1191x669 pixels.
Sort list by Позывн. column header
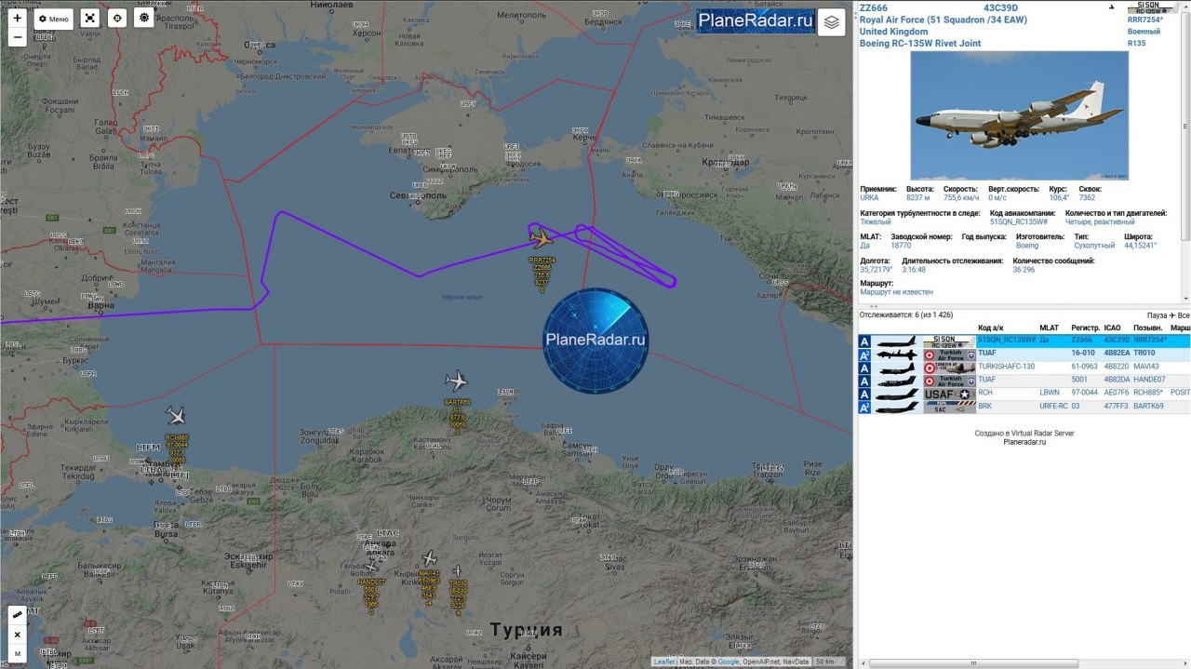(x=1147, y=328)
